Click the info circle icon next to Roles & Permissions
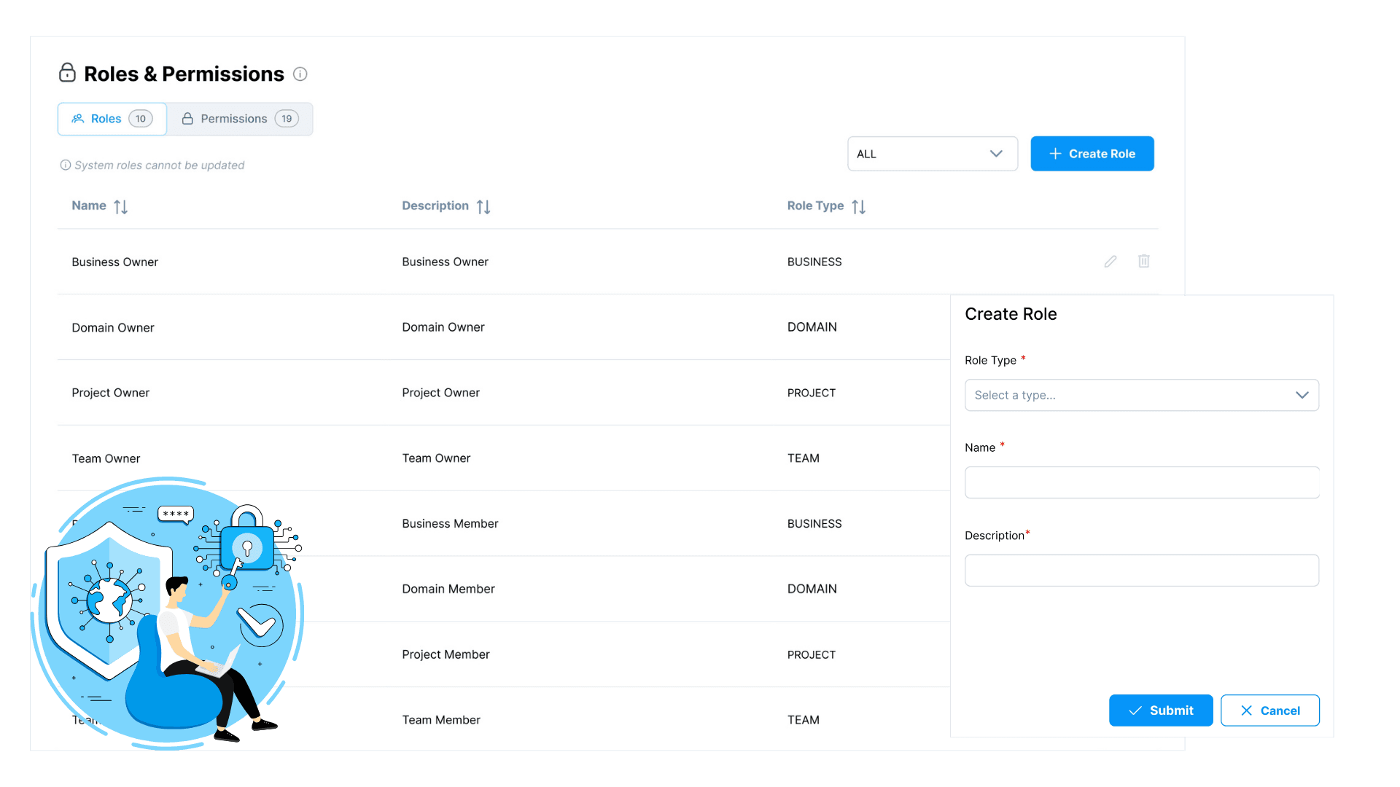Viewport: 1400px width, 787px height. point(301,73)
